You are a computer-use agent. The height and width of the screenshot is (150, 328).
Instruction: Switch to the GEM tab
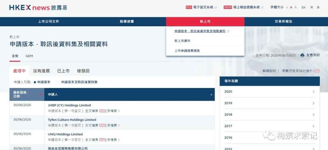(x=29, y=56)
